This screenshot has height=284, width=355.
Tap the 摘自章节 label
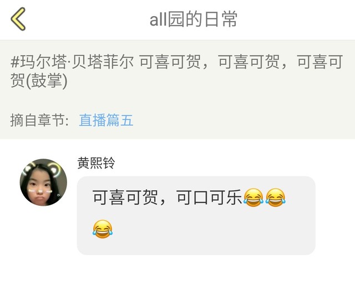[x=39, y=120]
